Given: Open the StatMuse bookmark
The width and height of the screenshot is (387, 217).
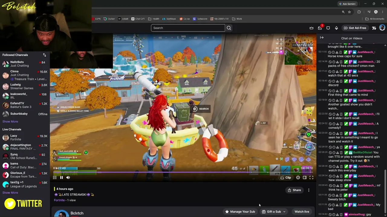Looking at the screenshot, I should (169, 19).
